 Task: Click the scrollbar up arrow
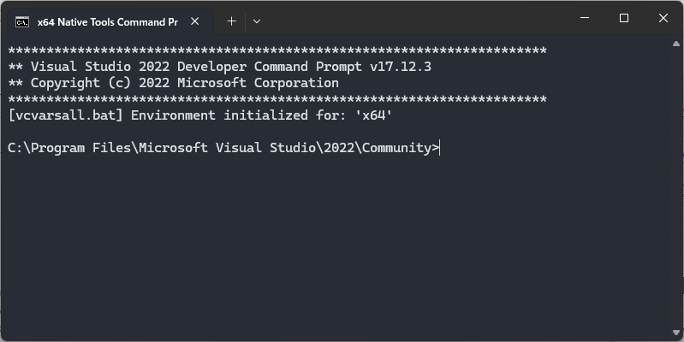click(676, 44)
